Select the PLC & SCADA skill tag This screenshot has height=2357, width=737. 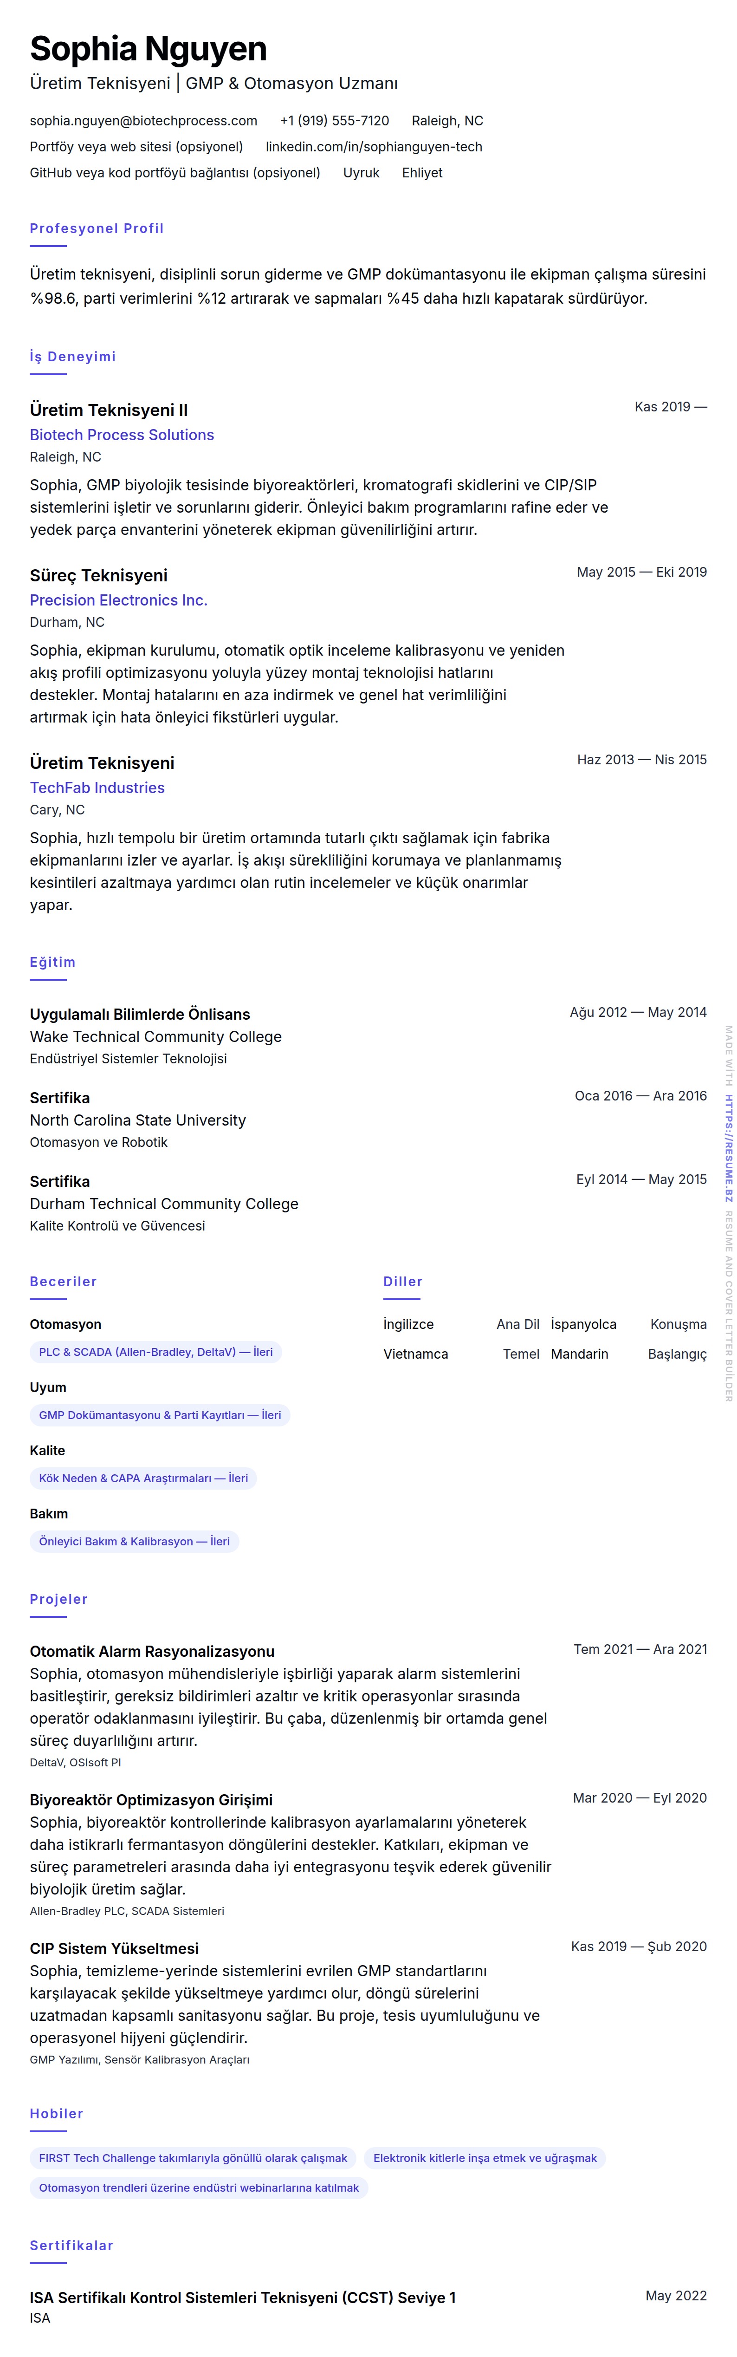pos(155,1351)
